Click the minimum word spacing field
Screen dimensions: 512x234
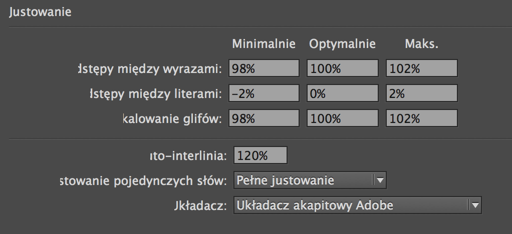tap(264, 68)
